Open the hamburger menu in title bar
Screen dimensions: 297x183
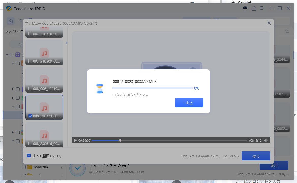tap(263, 8)
